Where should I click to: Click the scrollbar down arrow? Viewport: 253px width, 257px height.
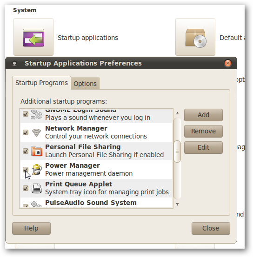coord(177,204)
